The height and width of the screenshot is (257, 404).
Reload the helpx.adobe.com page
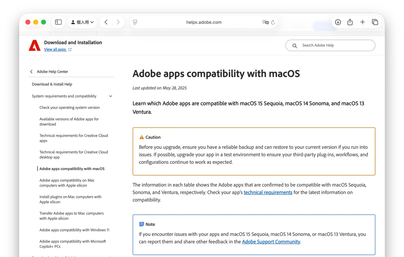click(x=273, y=22)
